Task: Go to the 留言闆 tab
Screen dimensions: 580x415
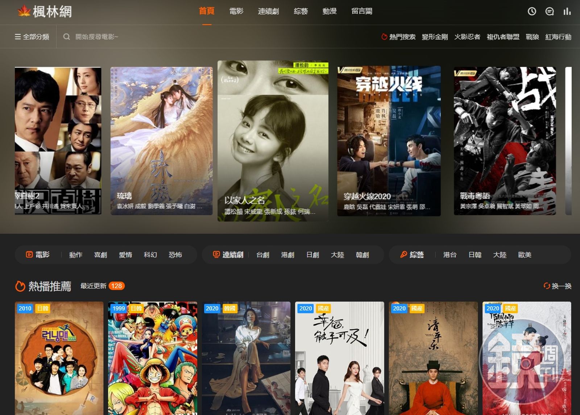Action: pos(361,11)
